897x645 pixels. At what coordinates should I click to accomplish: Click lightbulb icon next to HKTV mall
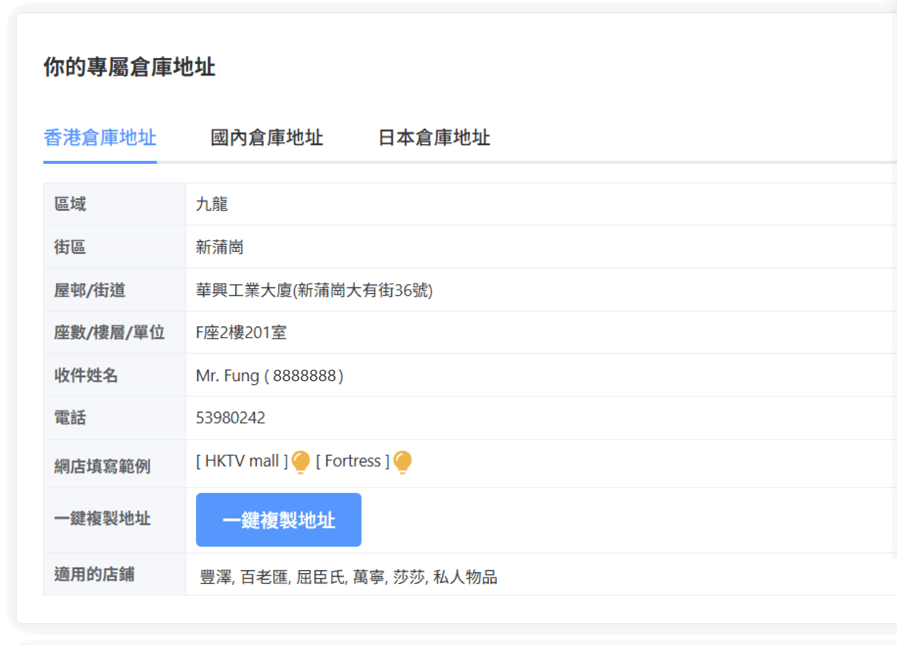(x=300, y=461)
